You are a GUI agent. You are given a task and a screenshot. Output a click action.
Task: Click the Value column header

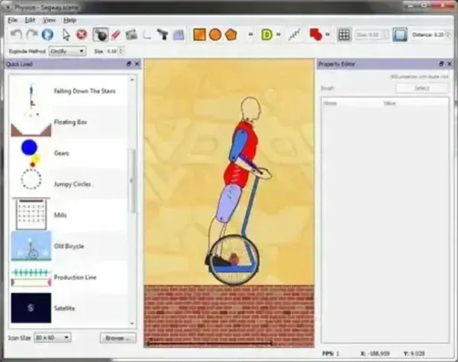point(389,103)
